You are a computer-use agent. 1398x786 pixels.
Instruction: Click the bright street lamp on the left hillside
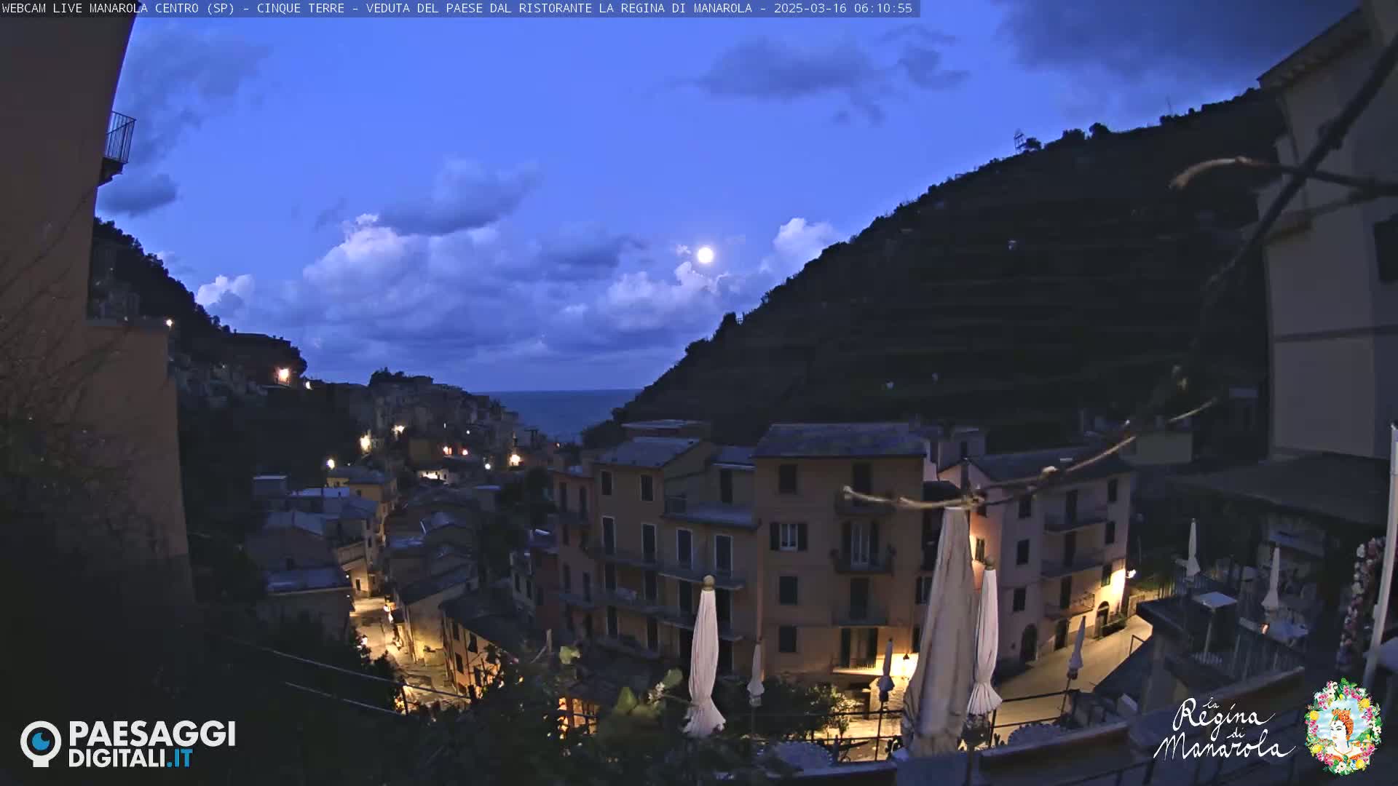(283, 375)
